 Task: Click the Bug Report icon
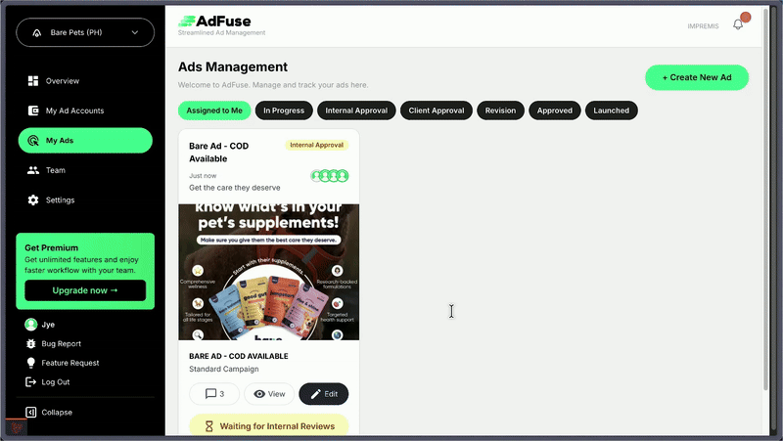click(31, 343)
